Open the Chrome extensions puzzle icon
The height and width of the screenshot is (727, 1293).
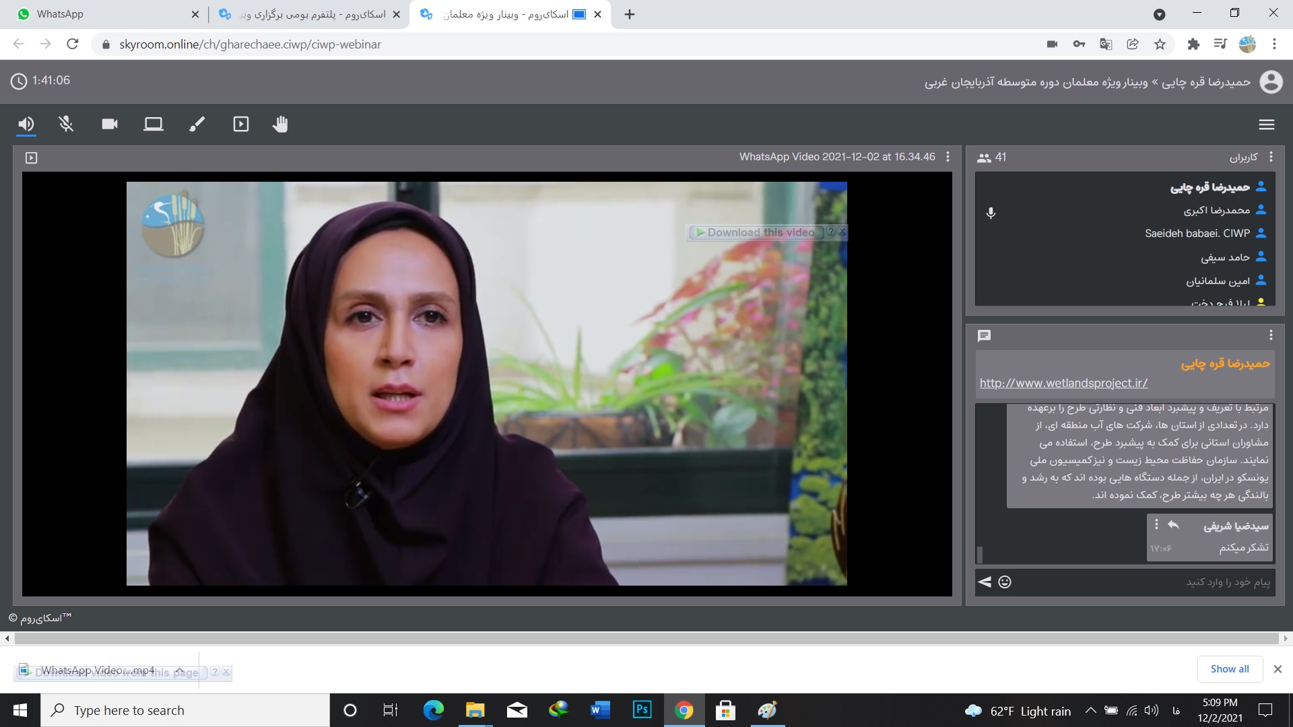tap(1193, 44)
